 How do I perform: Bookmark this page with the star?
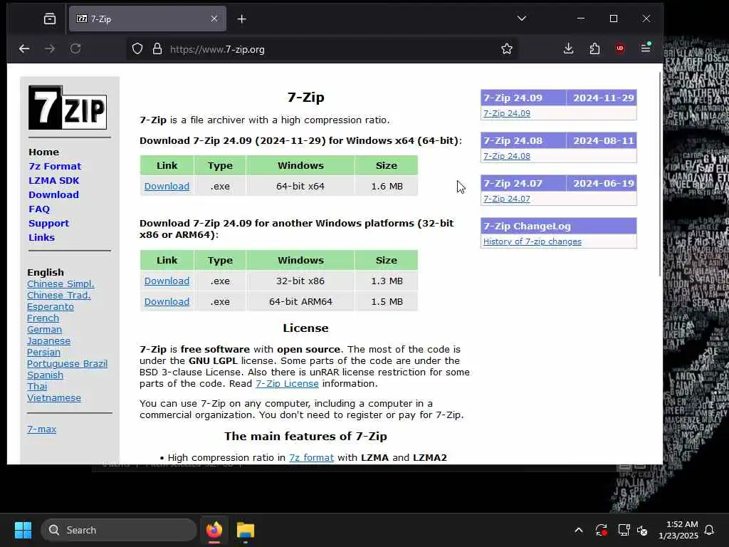pyautogui.click(x=507, y=49)
